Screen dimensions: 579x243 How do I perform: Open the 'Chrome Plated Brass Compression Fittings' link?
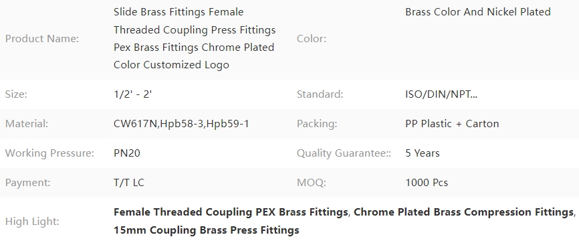[463, 212]
